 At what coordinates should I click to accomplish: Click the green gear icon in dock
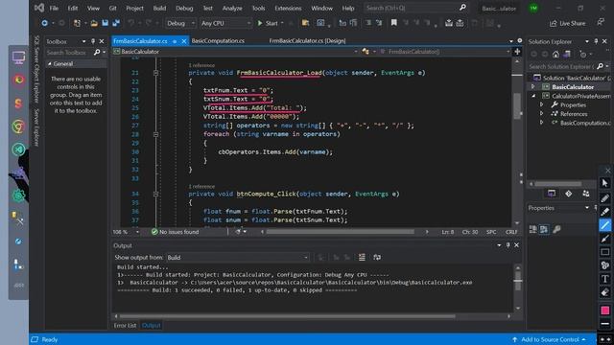click(x=18, y=195)
